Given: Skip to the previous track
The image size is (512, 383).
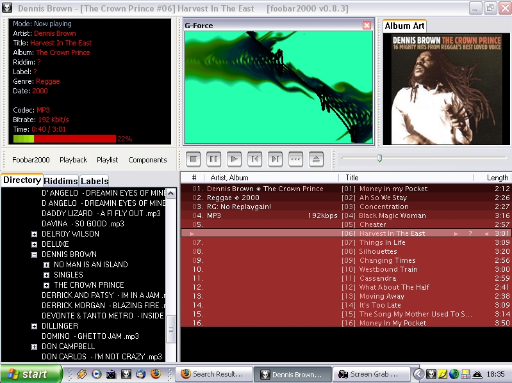Looking at the screenshot, I should click(x=254, y=159).
